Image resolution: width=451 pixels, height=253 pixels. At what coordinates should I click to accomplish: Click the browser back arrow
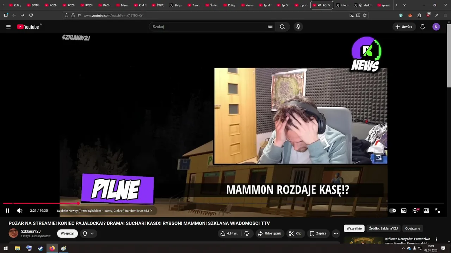point(14,15)
